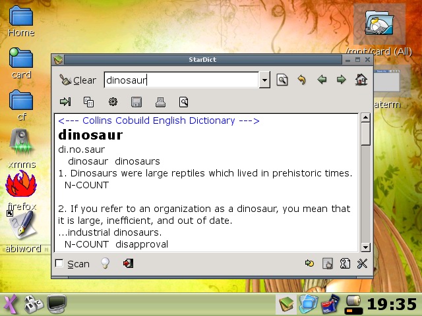Click the scroll down arrow of definition

tap(365, 247)
